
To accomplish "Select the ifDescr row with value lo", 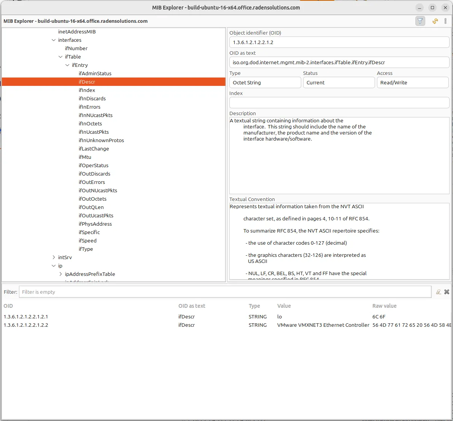I will tap(152, 317).
